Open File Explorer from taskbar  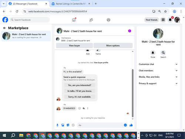(x=21, y=135)
